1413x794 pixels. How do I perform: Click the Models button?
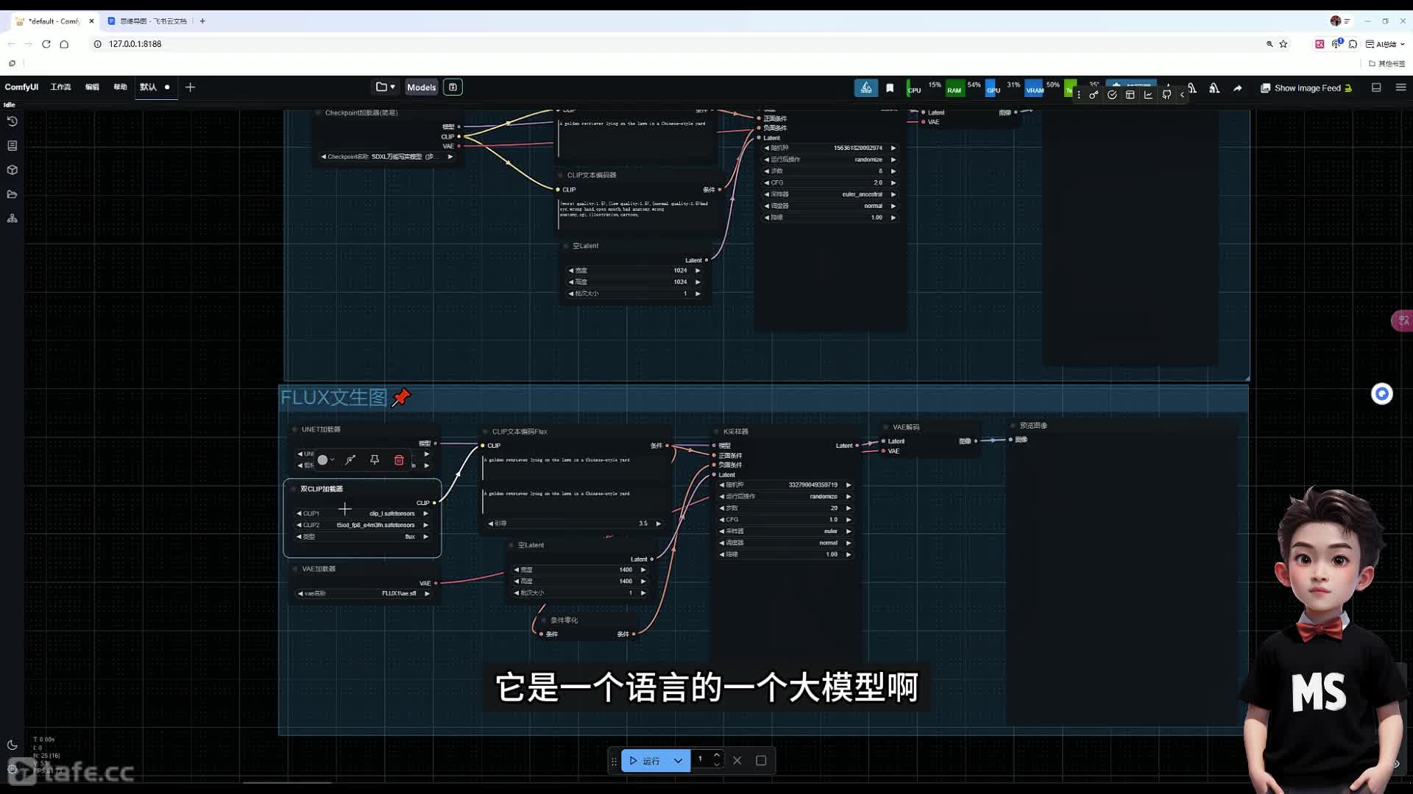click(422, 87)
